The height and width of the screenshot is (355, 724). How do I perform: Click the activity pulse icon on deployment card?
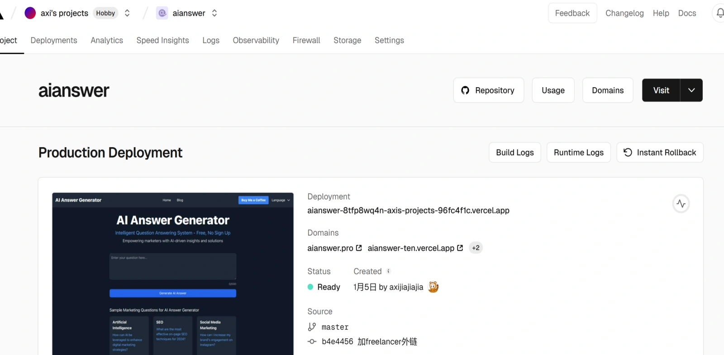681,204
